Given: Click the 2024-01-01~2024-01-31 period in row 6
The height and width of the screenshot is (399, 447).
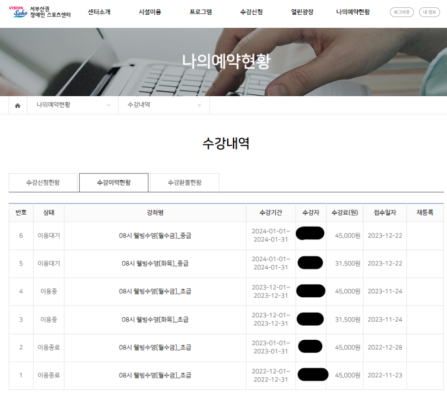Looking at the screenshot, I should point(271,235).
